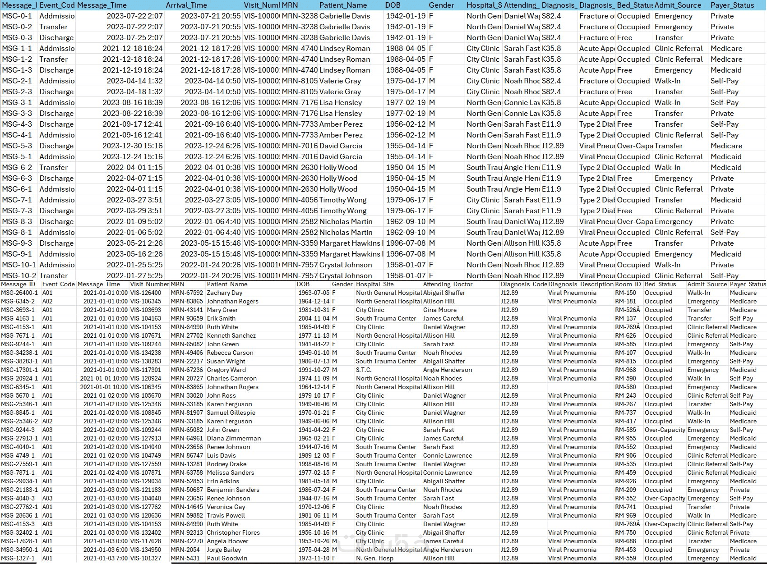
Task: Select message time 2021-01-03 6:00
Action: click(x=106, y=550)
